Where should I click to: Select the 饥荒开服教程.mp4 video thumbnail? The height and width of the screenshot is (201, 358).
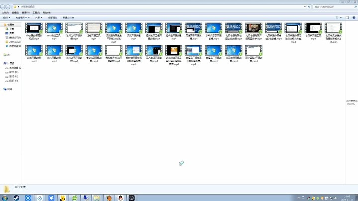coord(134,28)
